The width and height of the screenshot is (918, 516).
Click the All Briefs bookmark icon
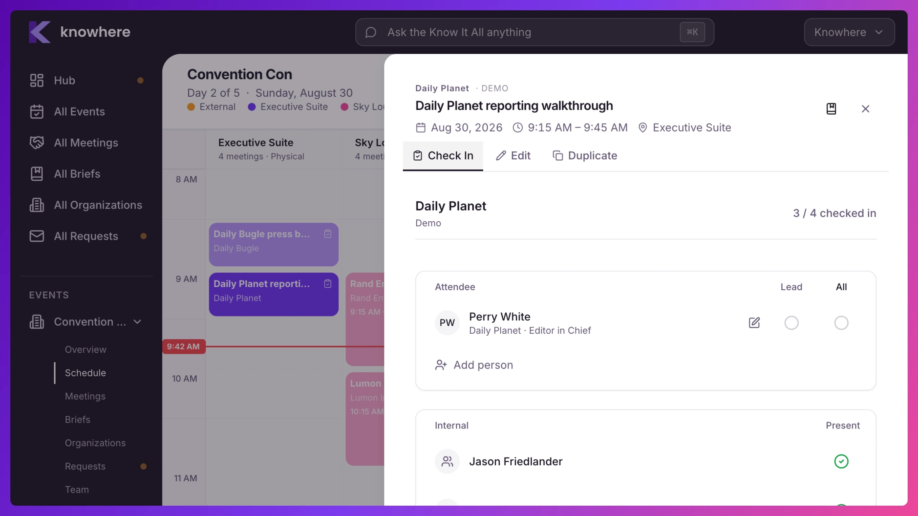click(x=37, y=174)
